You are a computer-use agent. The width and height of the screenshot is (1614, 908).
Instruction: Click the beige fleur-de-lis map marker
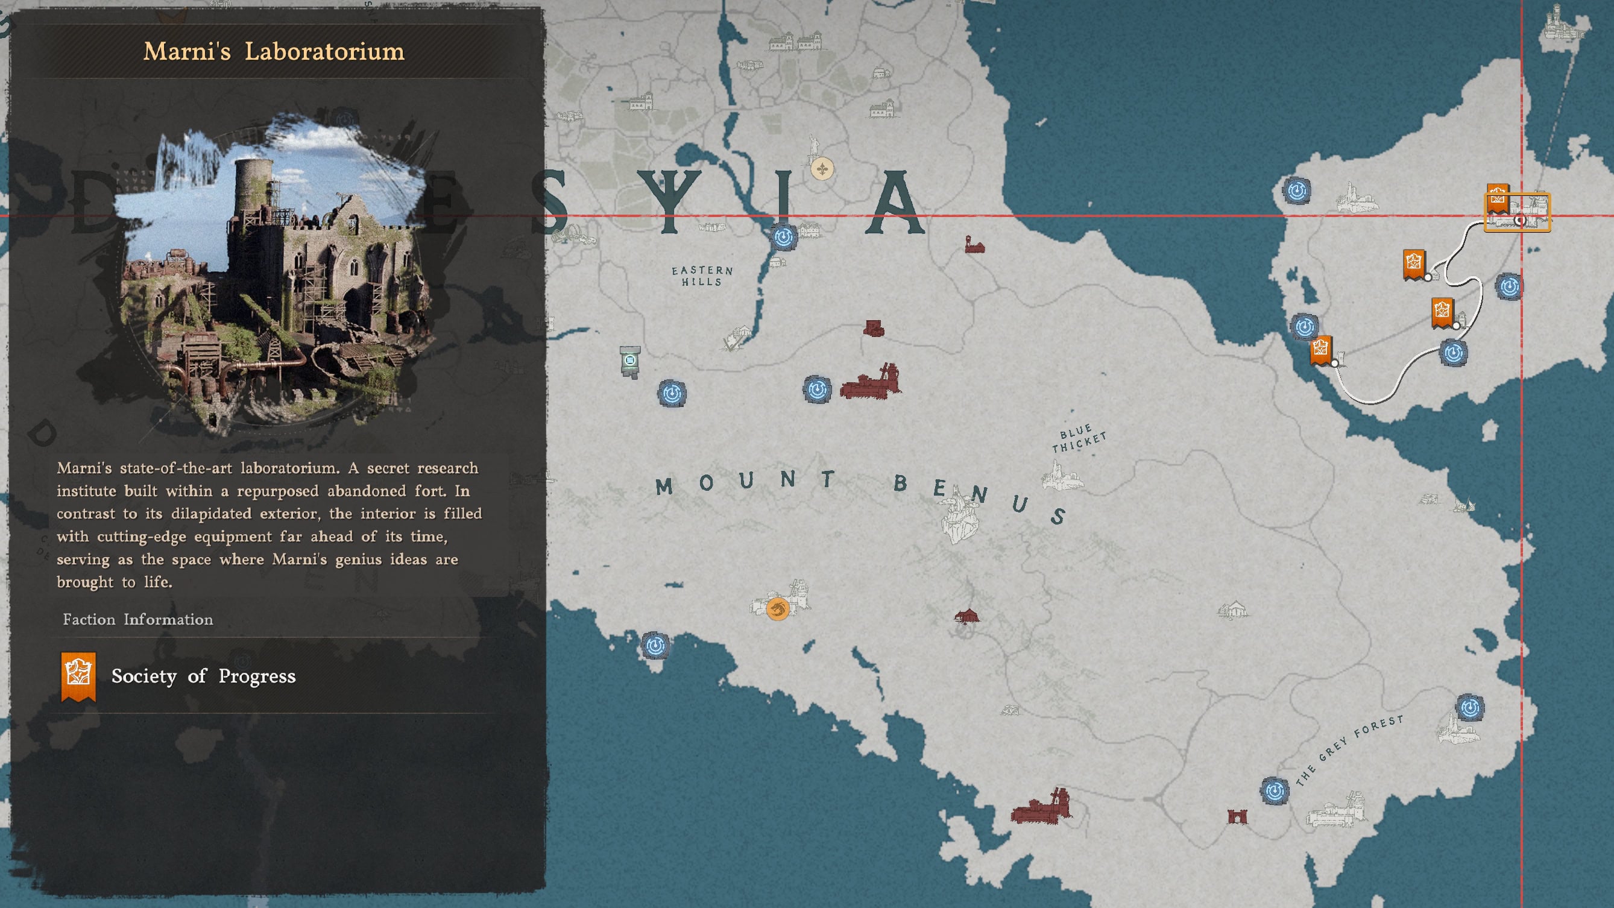click(x=822, y=169)
